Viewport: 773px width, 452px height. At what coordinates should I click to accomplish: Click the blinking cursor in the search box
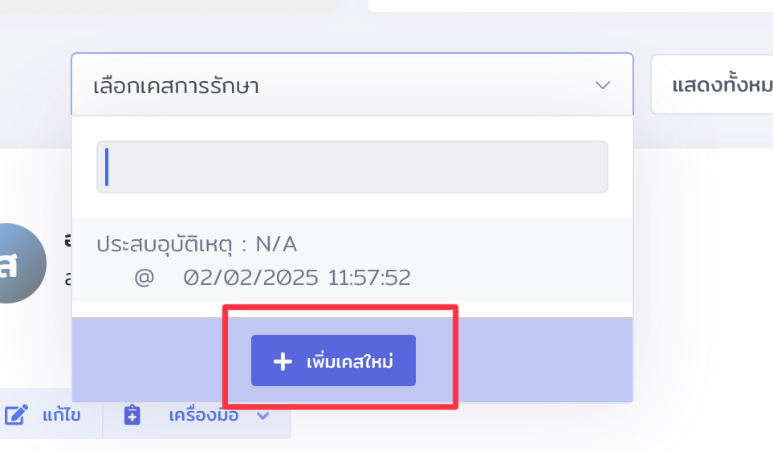point(107,167)
